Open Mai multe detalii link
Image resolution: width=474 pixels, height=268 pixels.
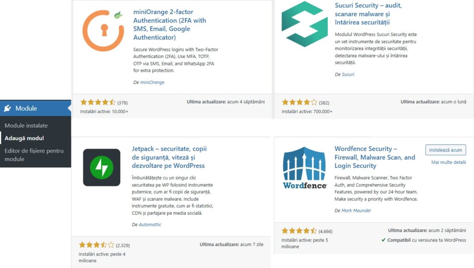(448, 162)
